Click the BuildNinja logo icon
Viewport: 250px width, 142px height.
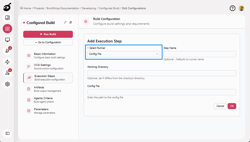[7, 7]
